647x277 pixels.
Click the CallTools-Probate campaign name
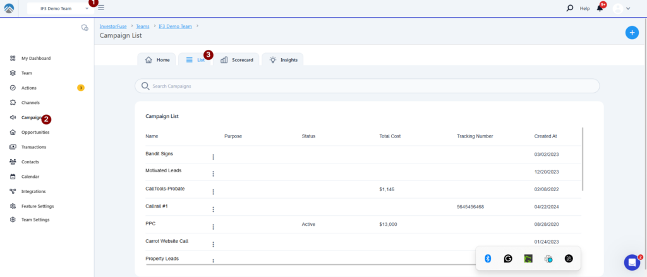click(165, 189)
